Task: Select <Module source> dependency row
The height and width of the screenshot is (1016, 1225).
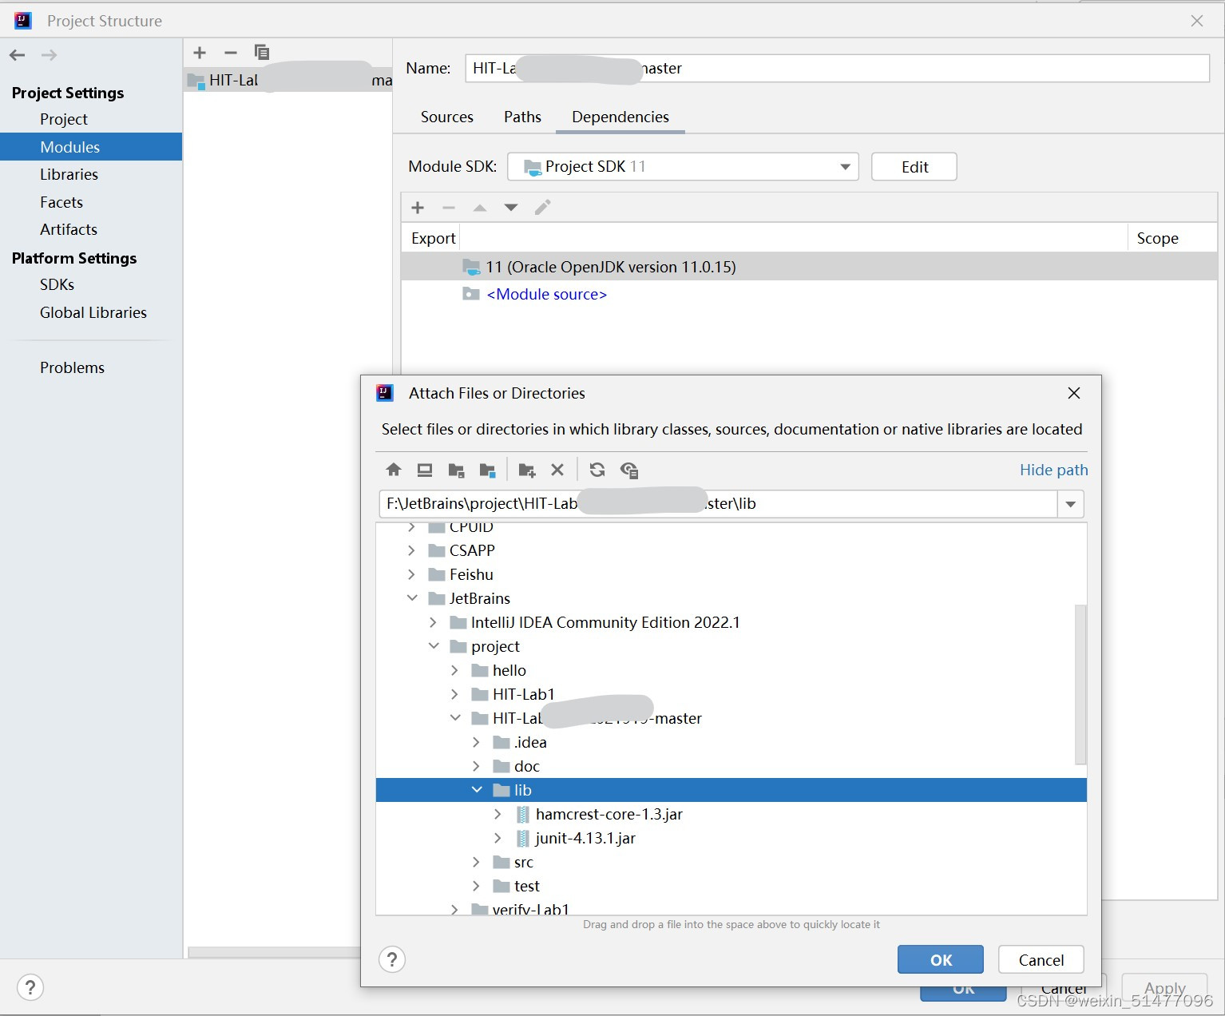Action: click(809, 294)
